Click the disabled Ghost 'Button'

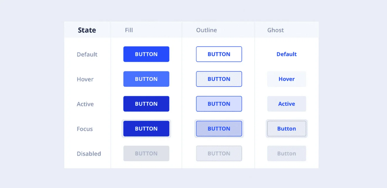(x=287, y=153)
